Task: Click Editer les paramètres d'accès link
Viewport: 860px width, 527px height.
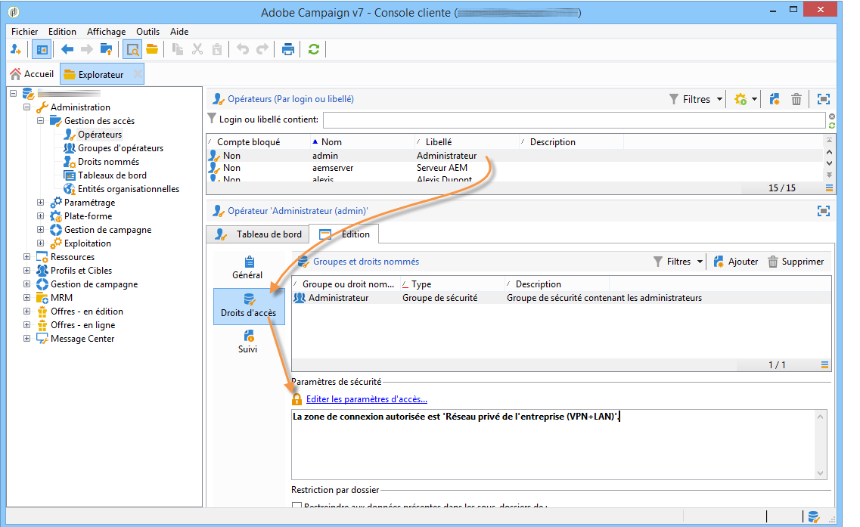Action: pos(366,399)
